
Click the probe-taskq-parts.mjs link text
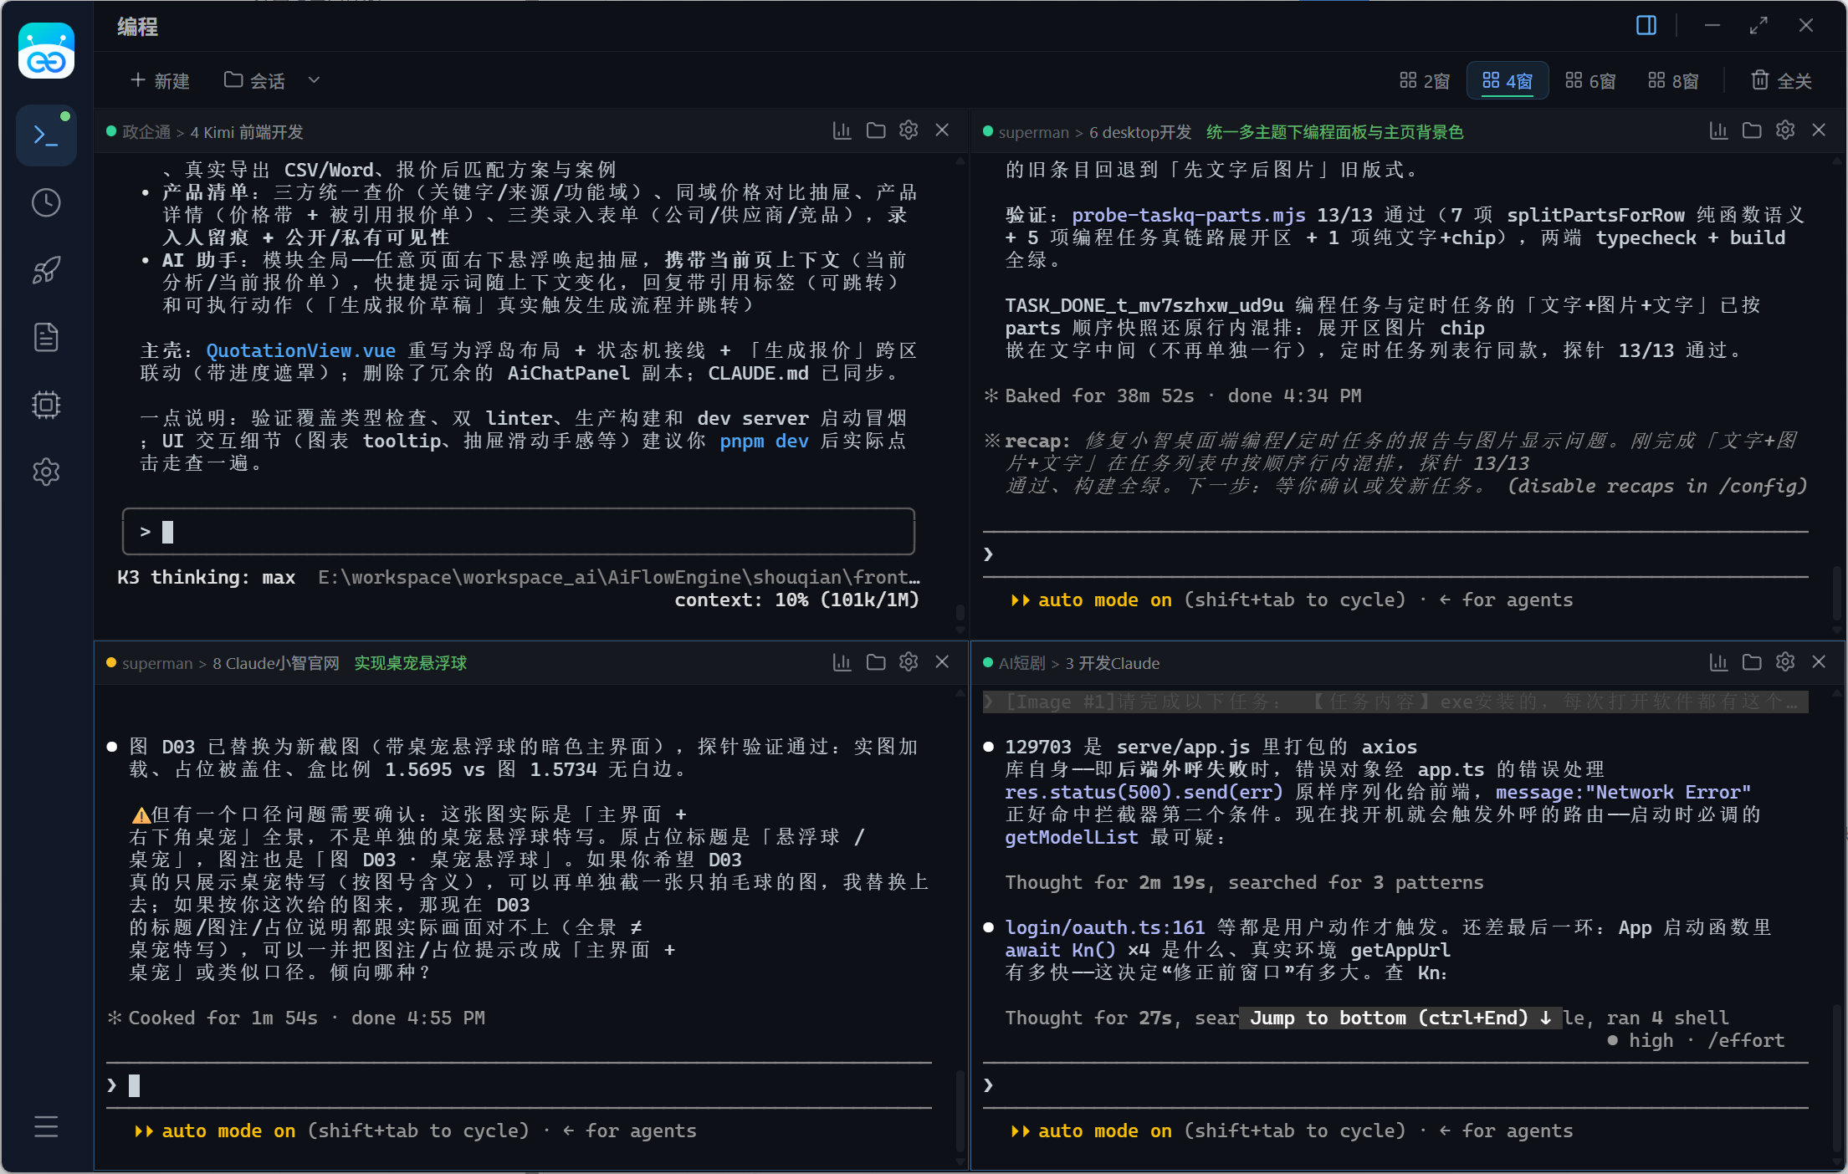pos(1188,215)
